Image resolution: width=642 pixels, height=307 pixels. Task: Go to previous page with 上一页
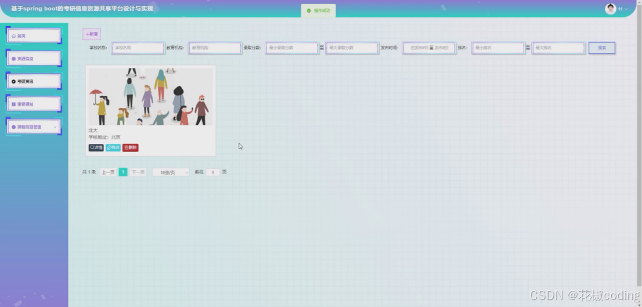click(108, 172)
